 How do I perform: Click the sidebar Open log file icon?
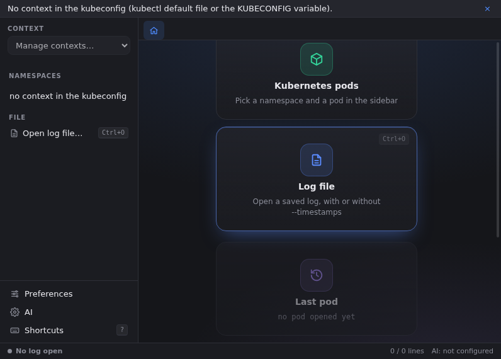pos(14,133)
